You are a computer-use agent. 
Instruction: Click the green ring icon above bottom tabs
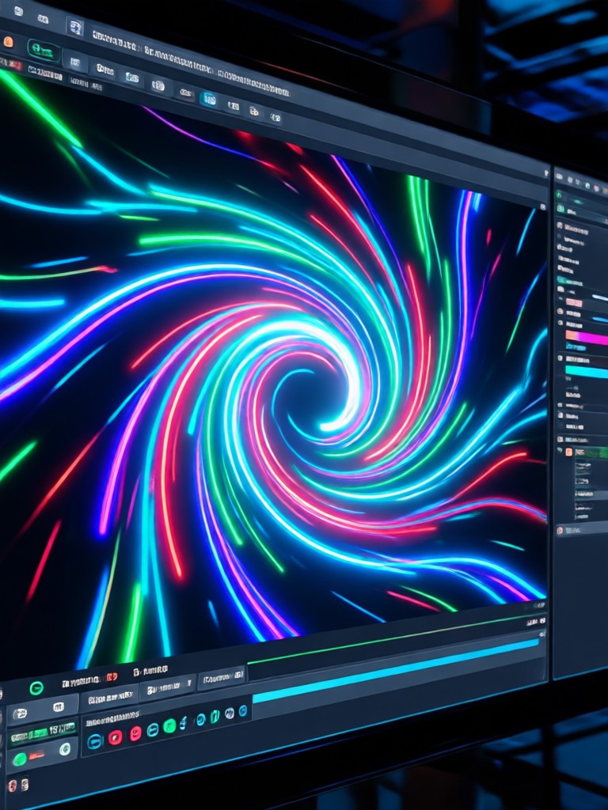tap(36, 688)
